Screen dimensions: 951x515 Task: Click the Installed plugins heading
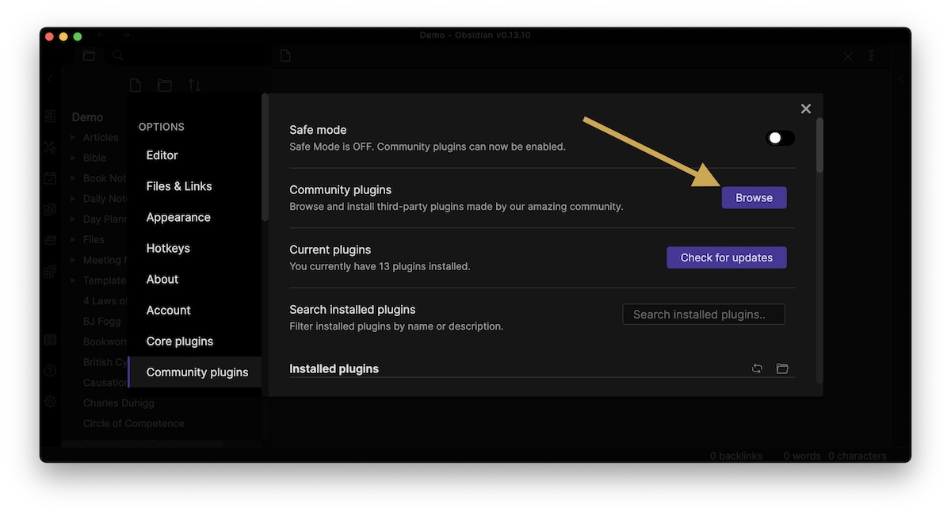pos(334,368)
